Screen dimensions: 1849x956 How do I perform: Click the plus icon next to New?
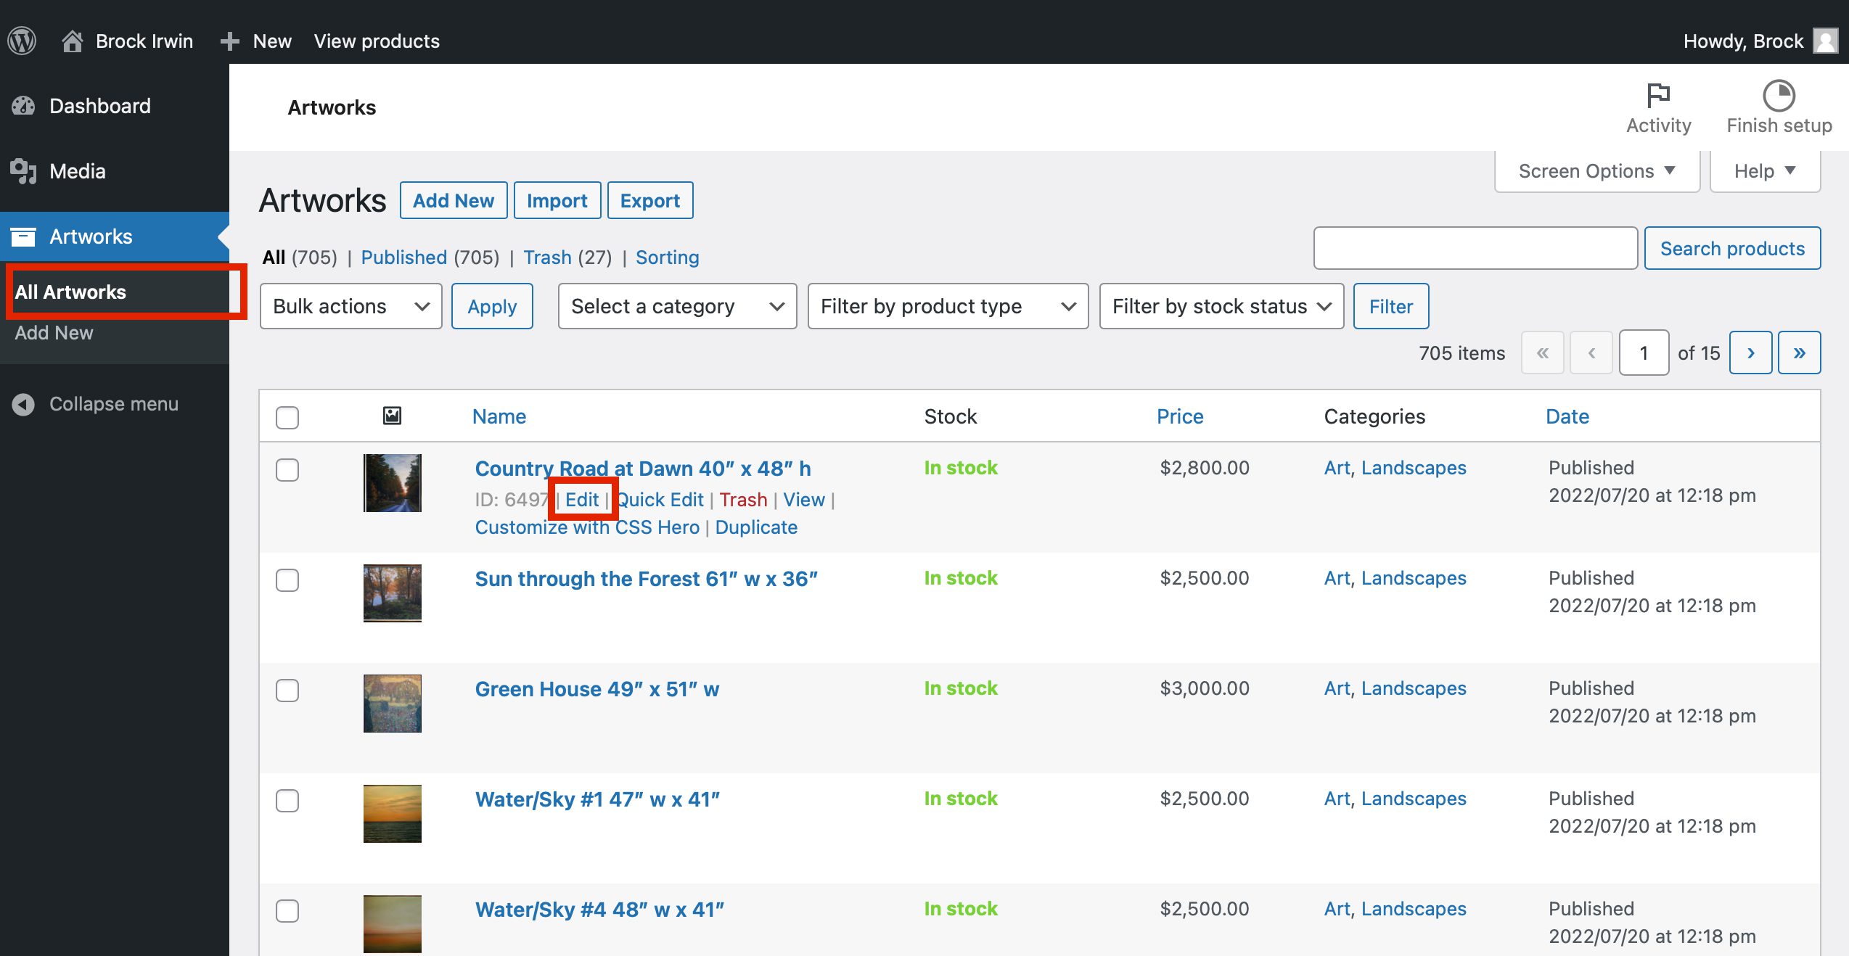229,41
